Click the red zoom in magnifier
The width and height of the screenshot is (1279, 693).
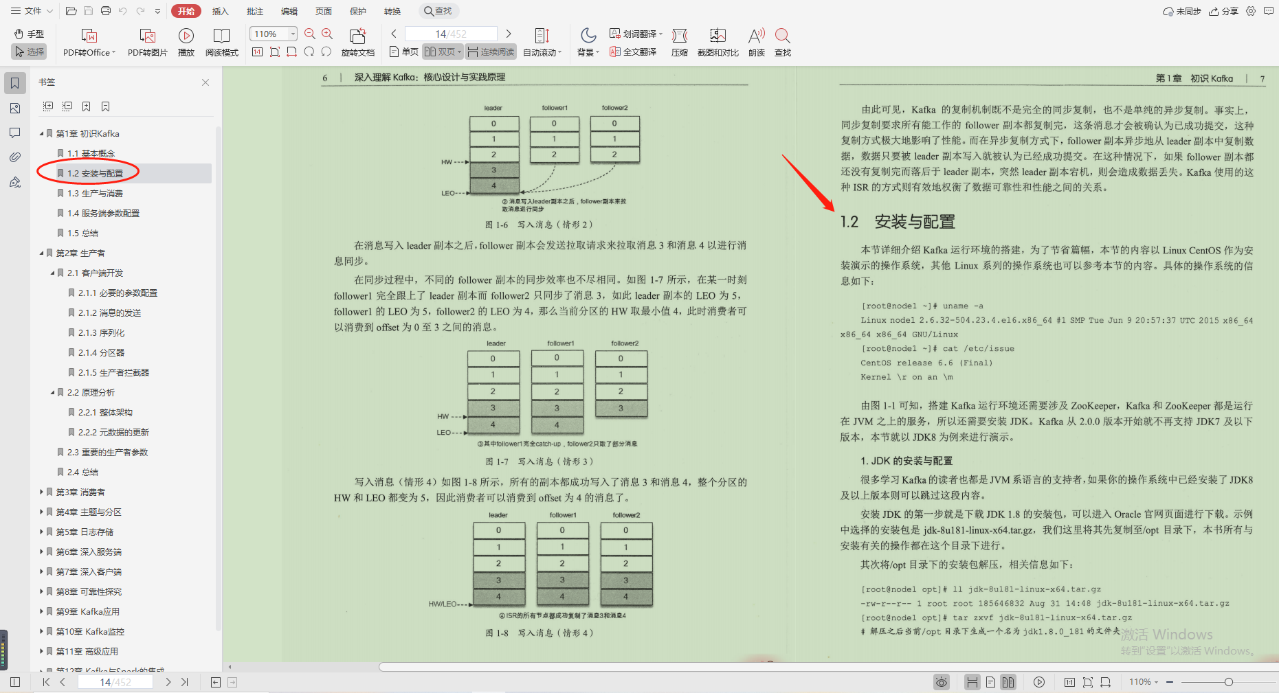coord(327,34)
